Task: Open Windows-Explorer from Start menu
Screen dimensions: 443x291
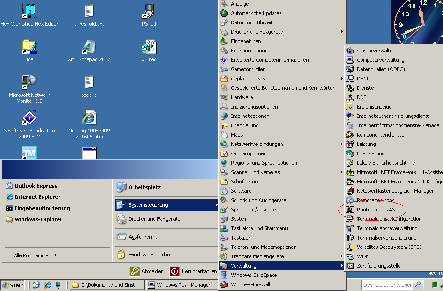Action: (34, 219)
